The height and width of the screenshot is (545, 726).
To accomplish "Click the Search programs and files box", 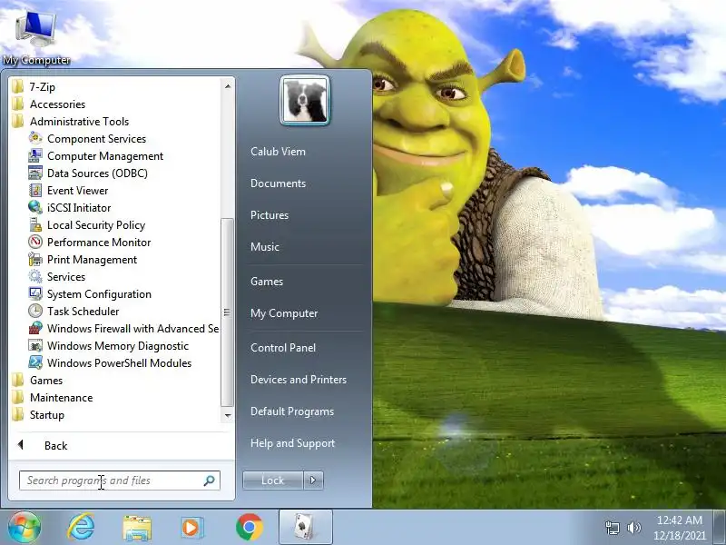I will (x=120, y=481).
